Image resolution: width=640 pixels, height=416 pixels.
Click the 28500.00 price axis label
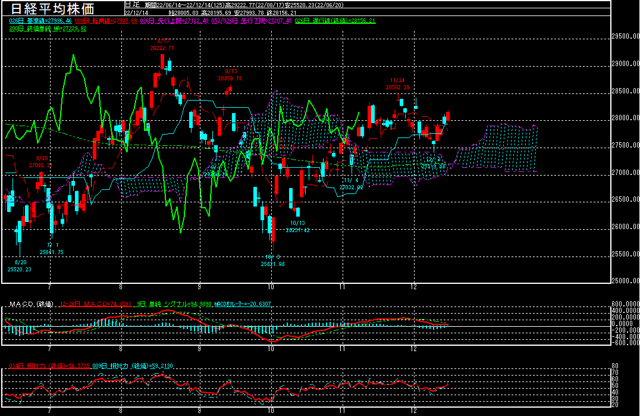tap(626, 91)
